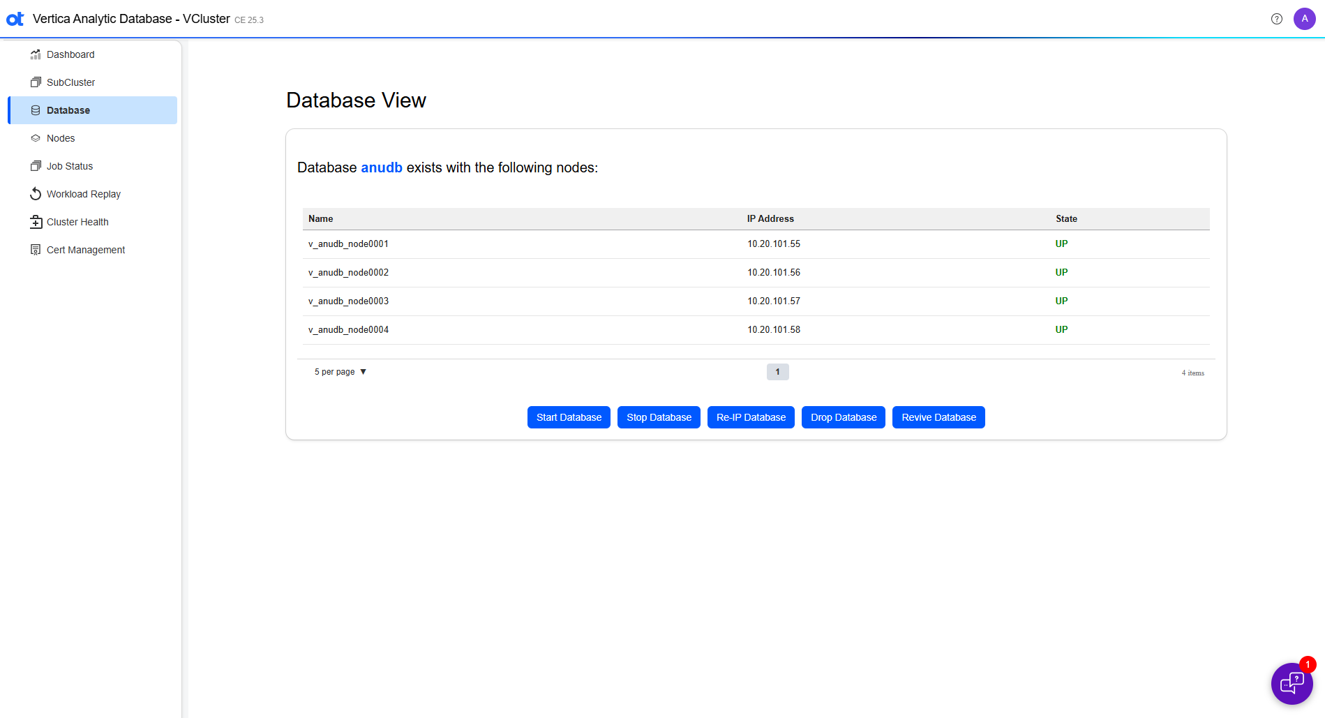Open the help question mark icon
The image size is (1325, 718).
click(1276, 19)
